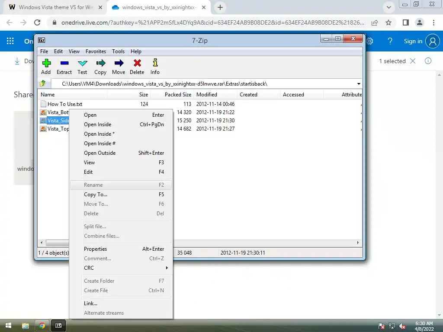Click the 7-Zip taskbar button
Screen dimensions: 443x332
[x=58, y=326]
